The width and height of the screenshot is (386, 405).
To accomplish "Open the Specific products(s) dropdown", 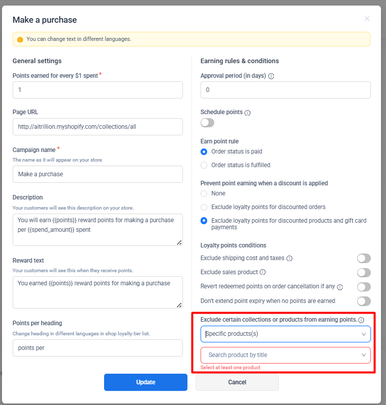I will point(285,334).
